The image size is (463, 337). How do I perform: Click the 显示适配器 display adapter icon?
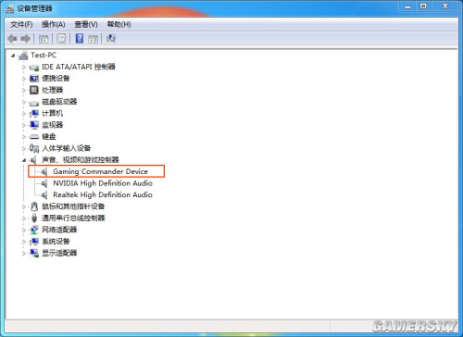pos(34,253)
